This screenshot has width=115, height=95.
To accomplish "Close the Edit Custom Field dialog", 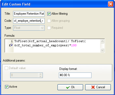I will click(x=111, y=4).
